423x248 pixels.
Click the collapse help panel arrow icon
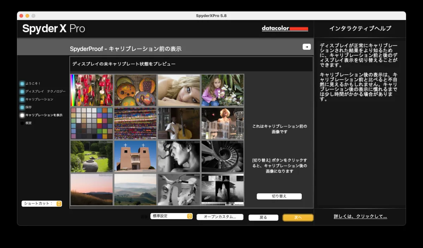306,47
